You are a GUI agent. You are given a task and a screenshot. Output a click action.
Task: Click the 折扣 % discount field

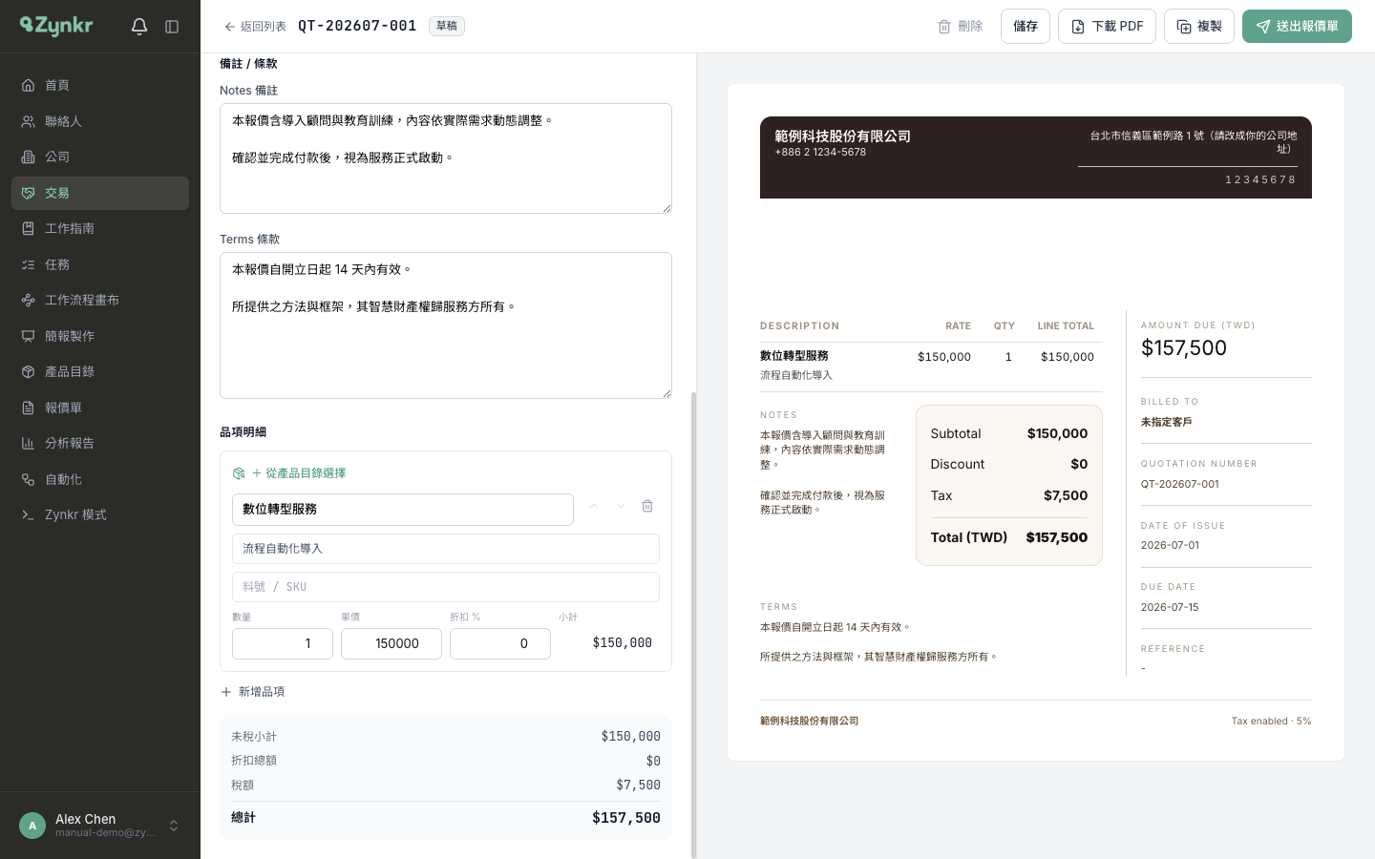500,643
